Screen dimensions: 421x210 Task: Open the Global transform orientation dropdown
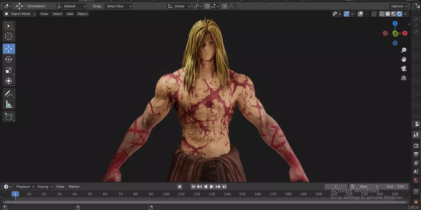(x=179, y=6)
